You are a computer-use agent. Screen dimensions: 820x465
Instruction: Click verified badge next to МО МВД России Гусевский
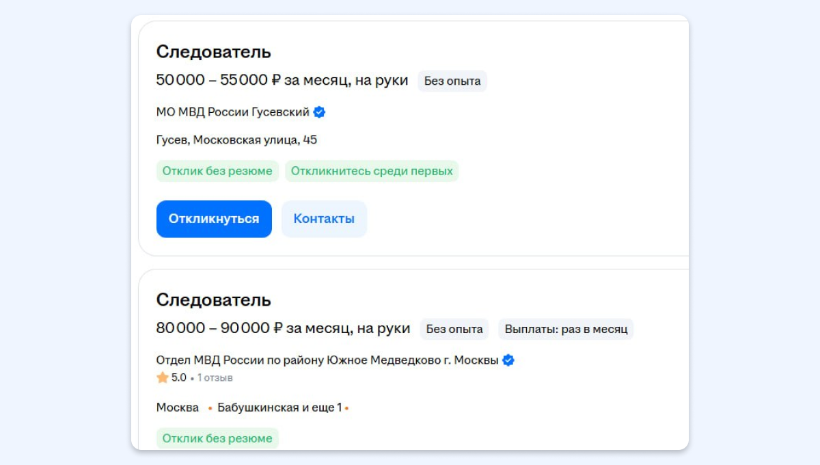click(319, 112)
